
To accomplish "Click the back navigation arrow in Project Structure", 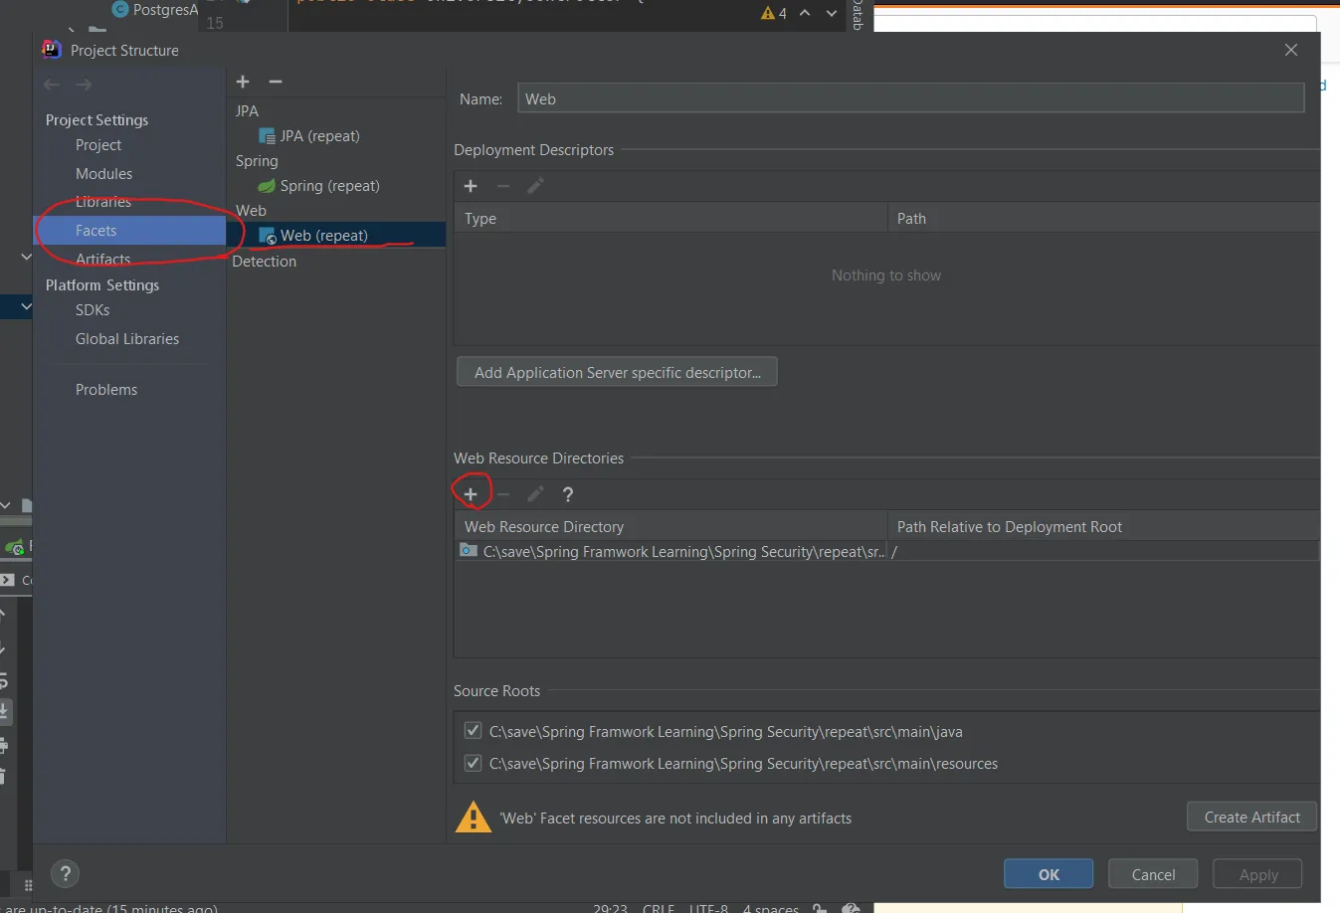I will coord(52,85).
